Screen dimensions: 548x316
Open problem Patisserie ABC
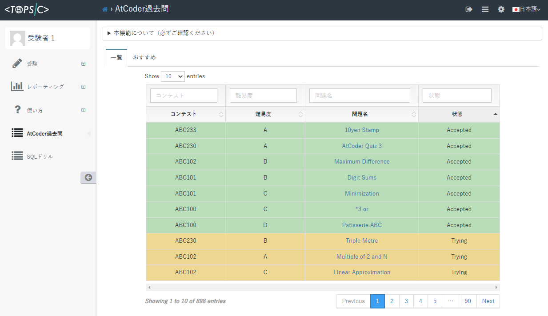point(362,225)
